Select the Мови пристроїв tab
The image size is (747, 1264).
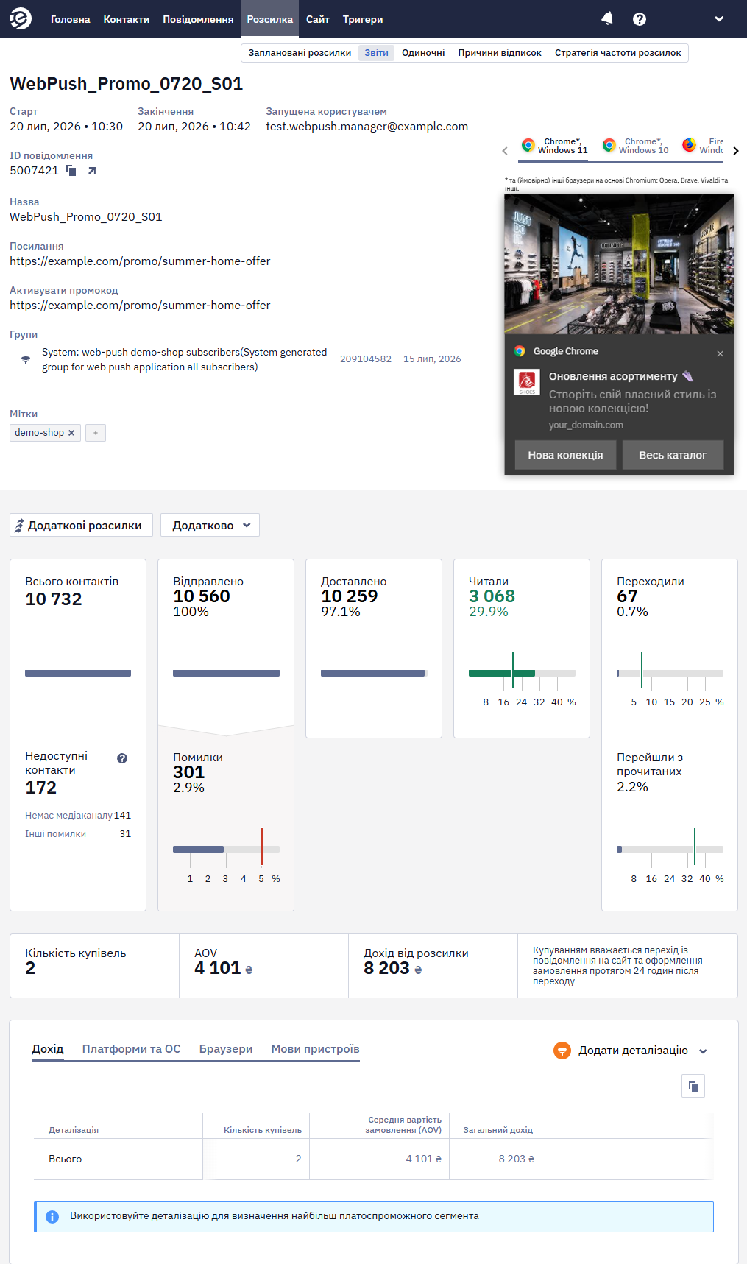(x=316, y=1049)
